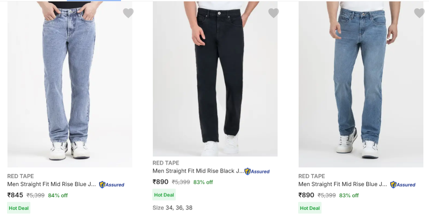Click Hot Deal tag under ₹845 price
This screenshot has width=429, height=215.
[19, 208]
